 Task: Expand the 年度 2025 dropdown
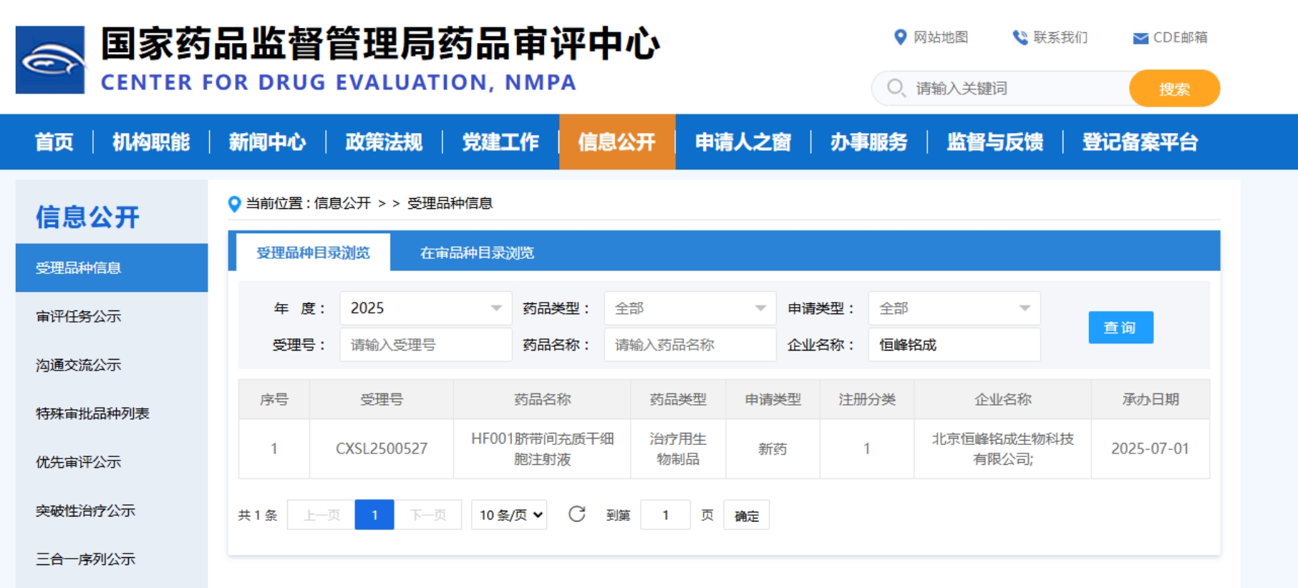(x=425, y=308)
